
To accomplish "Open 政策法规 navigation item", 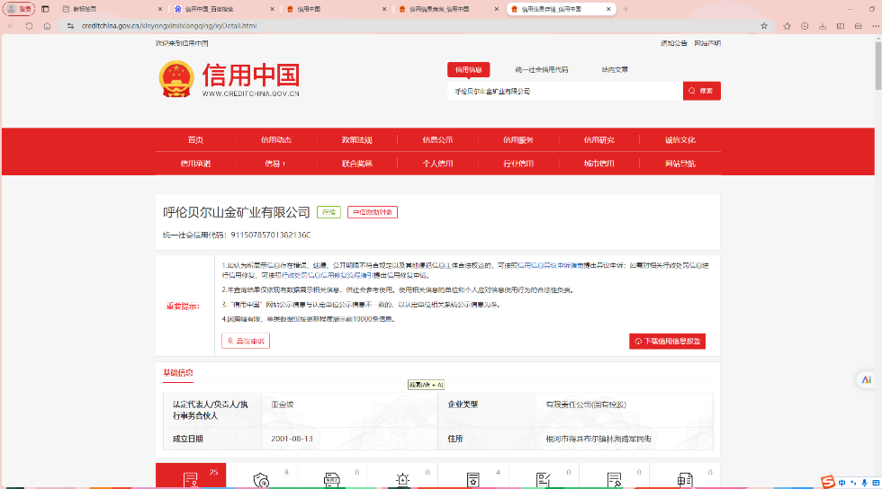I will (357, 140).
